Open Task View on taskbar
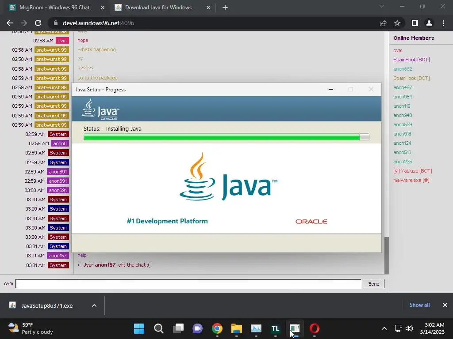Viewport: 453px width, 339px height. click(x=178, y=328)
